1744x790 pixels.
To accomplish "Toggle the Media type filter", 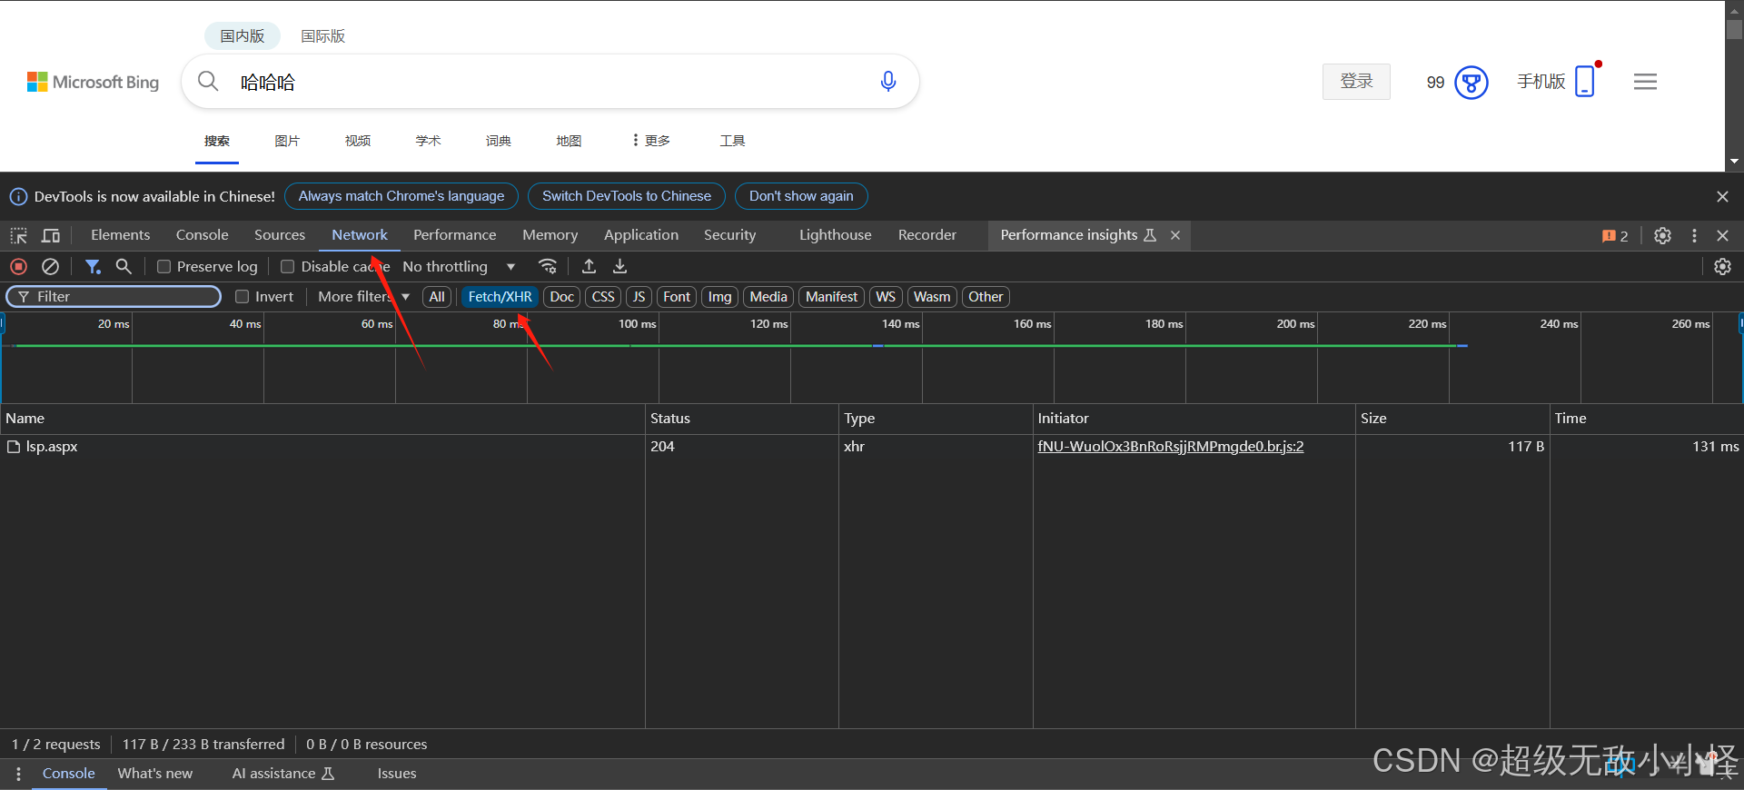I will (768, 297).
